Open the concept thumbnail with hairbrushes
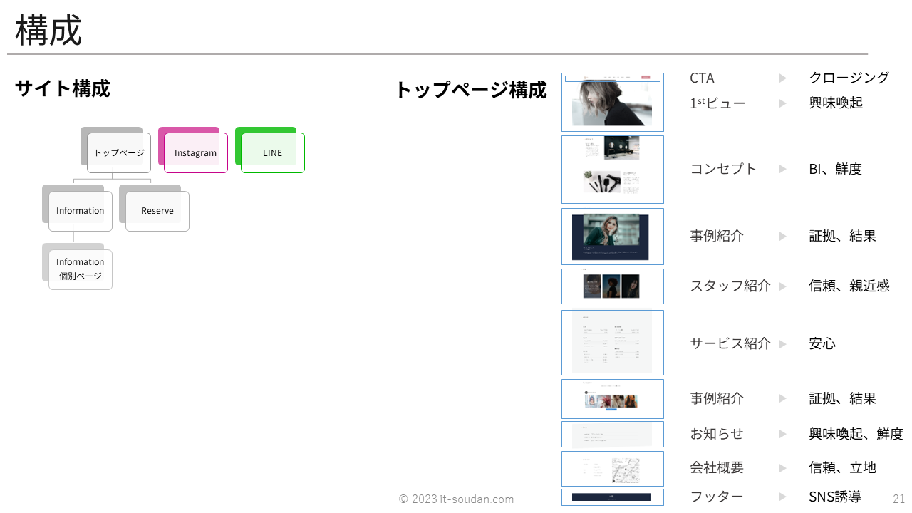The height and width of the screenshot is (513, 912). (612, 170)
